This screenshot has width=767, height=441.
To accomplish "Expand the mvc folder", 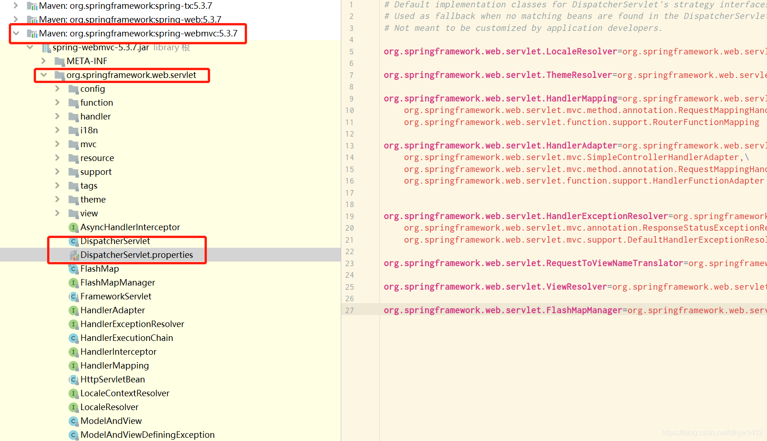I will [x=56, y=144].
